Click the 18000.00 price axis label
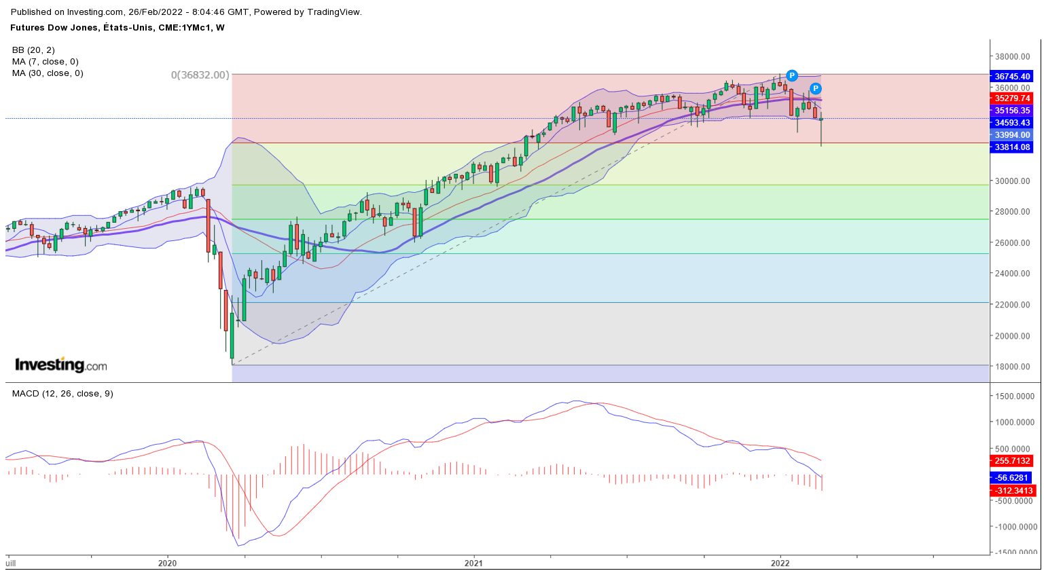Image resolution: width=1046 pixels, height=573 pixels. (1012, 367)
